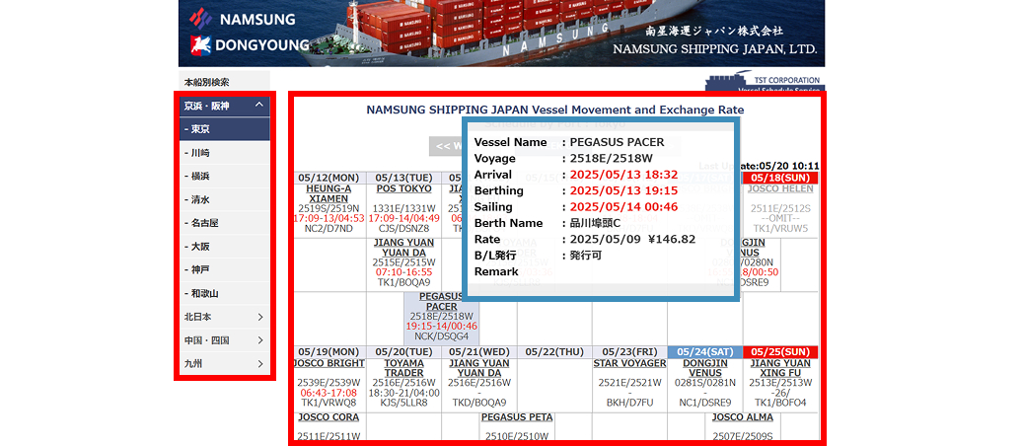Click the 05/20(TUE) date header
This screenshot has height=446, width=1022.
404,352
